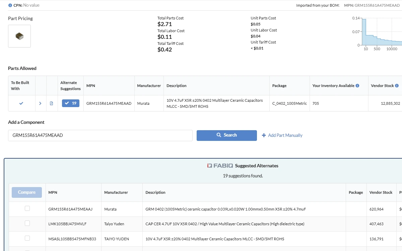Click the 705 inventory available value
This screenshot has width=402, height=251.
316,103
